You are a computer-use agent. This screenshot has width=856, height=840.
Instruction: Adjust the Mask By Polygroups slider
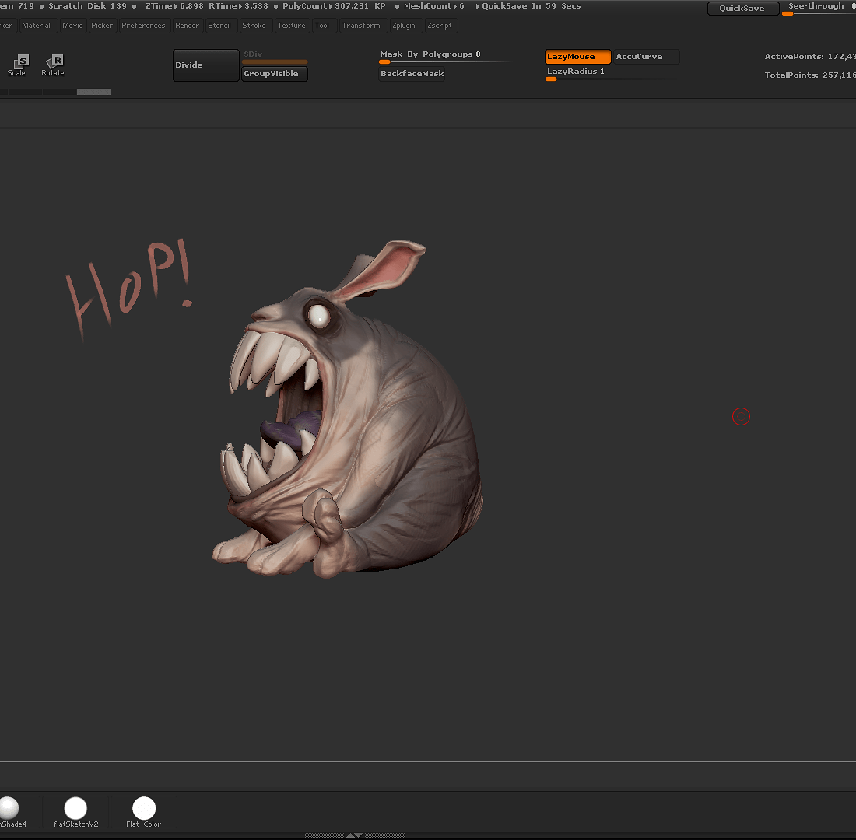(x=445, y=56)
